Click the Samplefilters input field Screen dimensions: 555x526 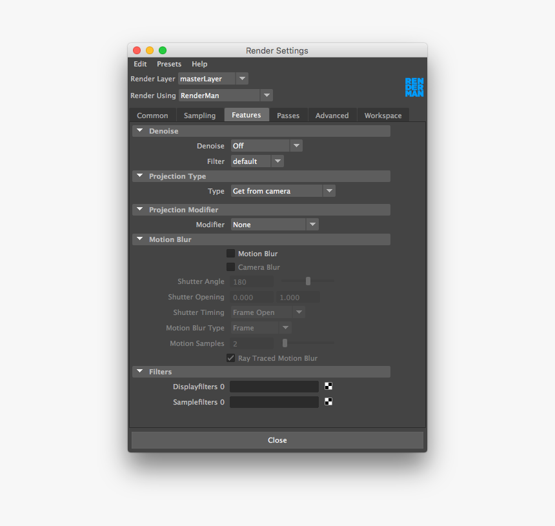click(274, 402)
